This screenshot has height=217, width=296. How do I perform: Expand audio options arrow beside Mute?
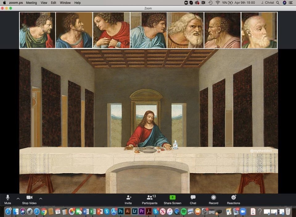click(x=18, y=199)
